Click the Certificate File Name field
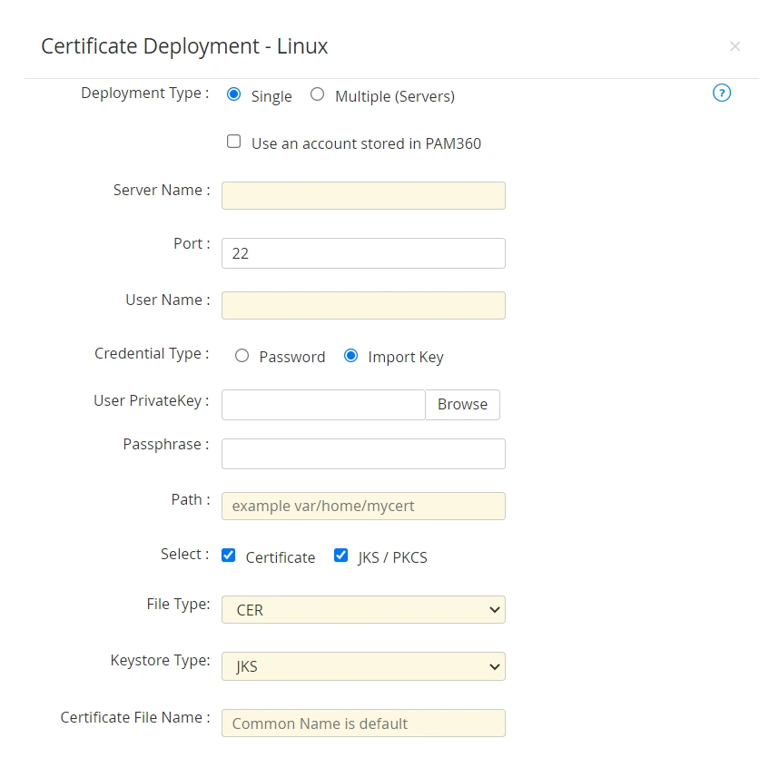The width and height of the screenshot is (779, 758). coord(363,723)
